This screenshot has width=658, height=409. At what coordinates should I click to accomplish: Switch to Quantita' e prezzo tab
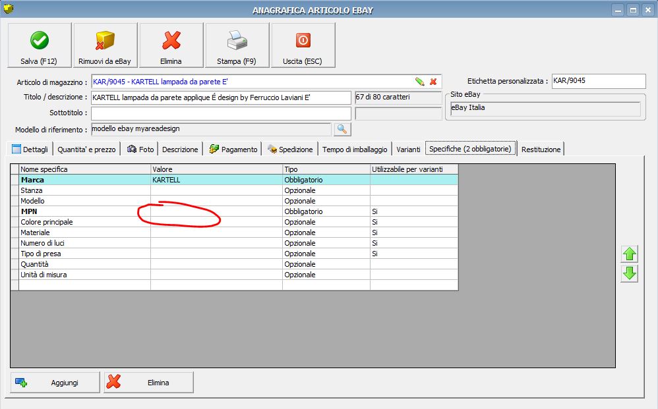click(x=86, y=150)
